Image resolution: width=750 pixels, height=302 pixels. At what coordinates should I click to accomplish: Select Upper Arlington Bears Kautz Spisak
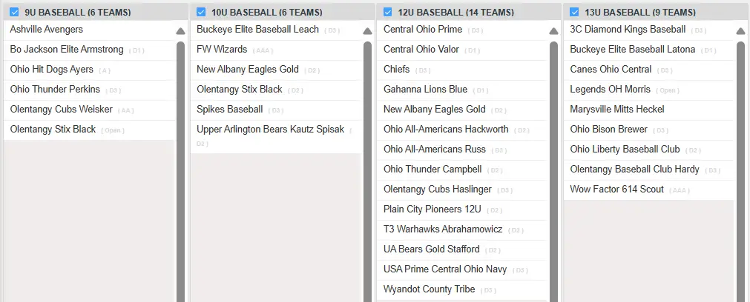270,130
